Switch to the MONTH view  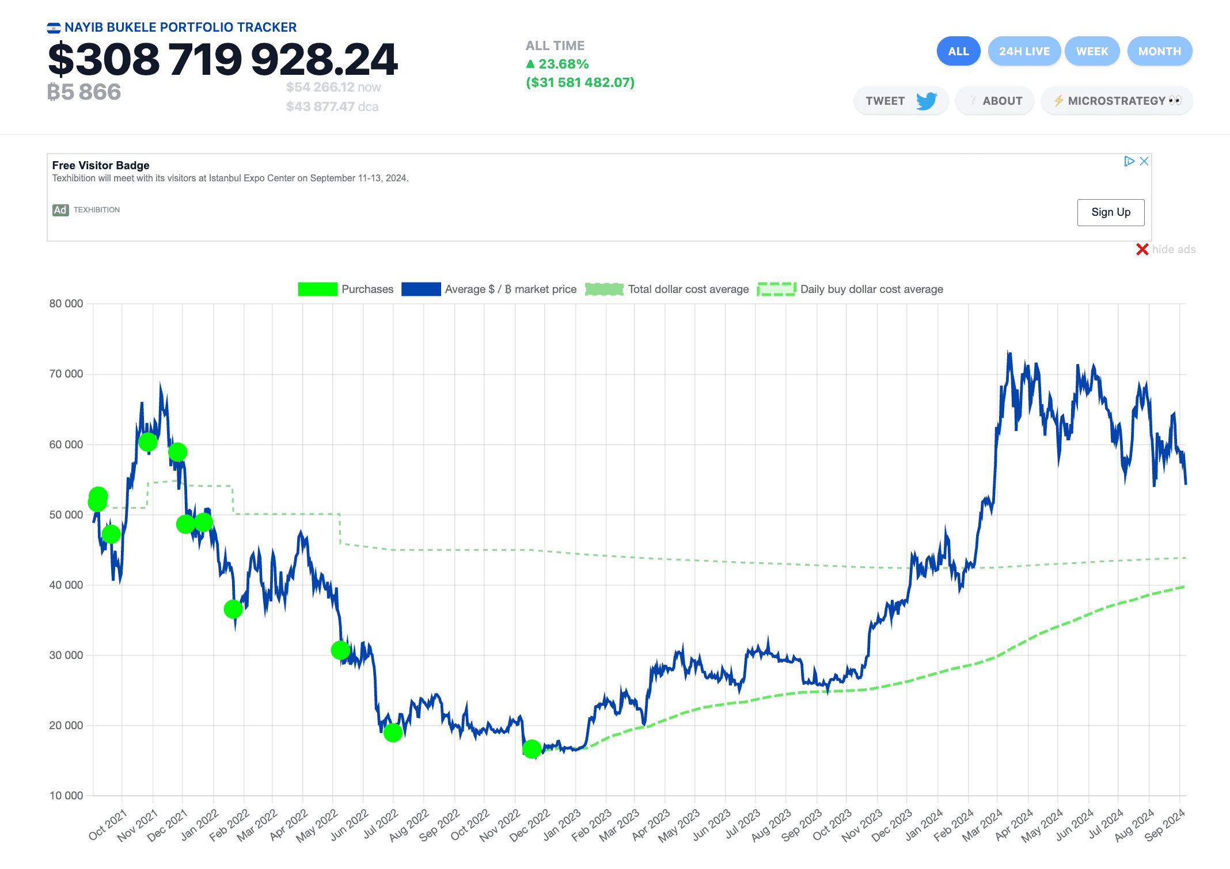pyautogui.click(x=1159, y=51)
